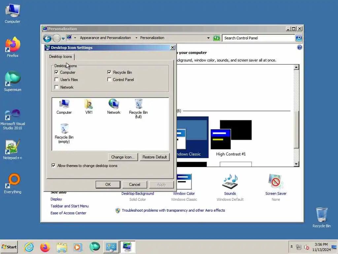Click the Change Icon button
The height and width of the screenshot is (254, 338).
[x=123, y=157]
